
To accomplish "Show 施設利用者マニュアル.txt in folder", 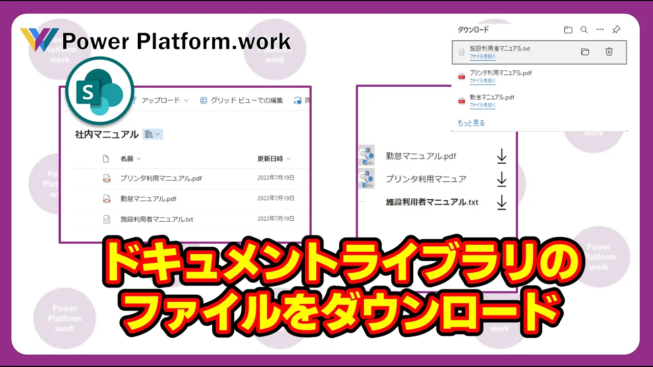I will tap(585, 51).
